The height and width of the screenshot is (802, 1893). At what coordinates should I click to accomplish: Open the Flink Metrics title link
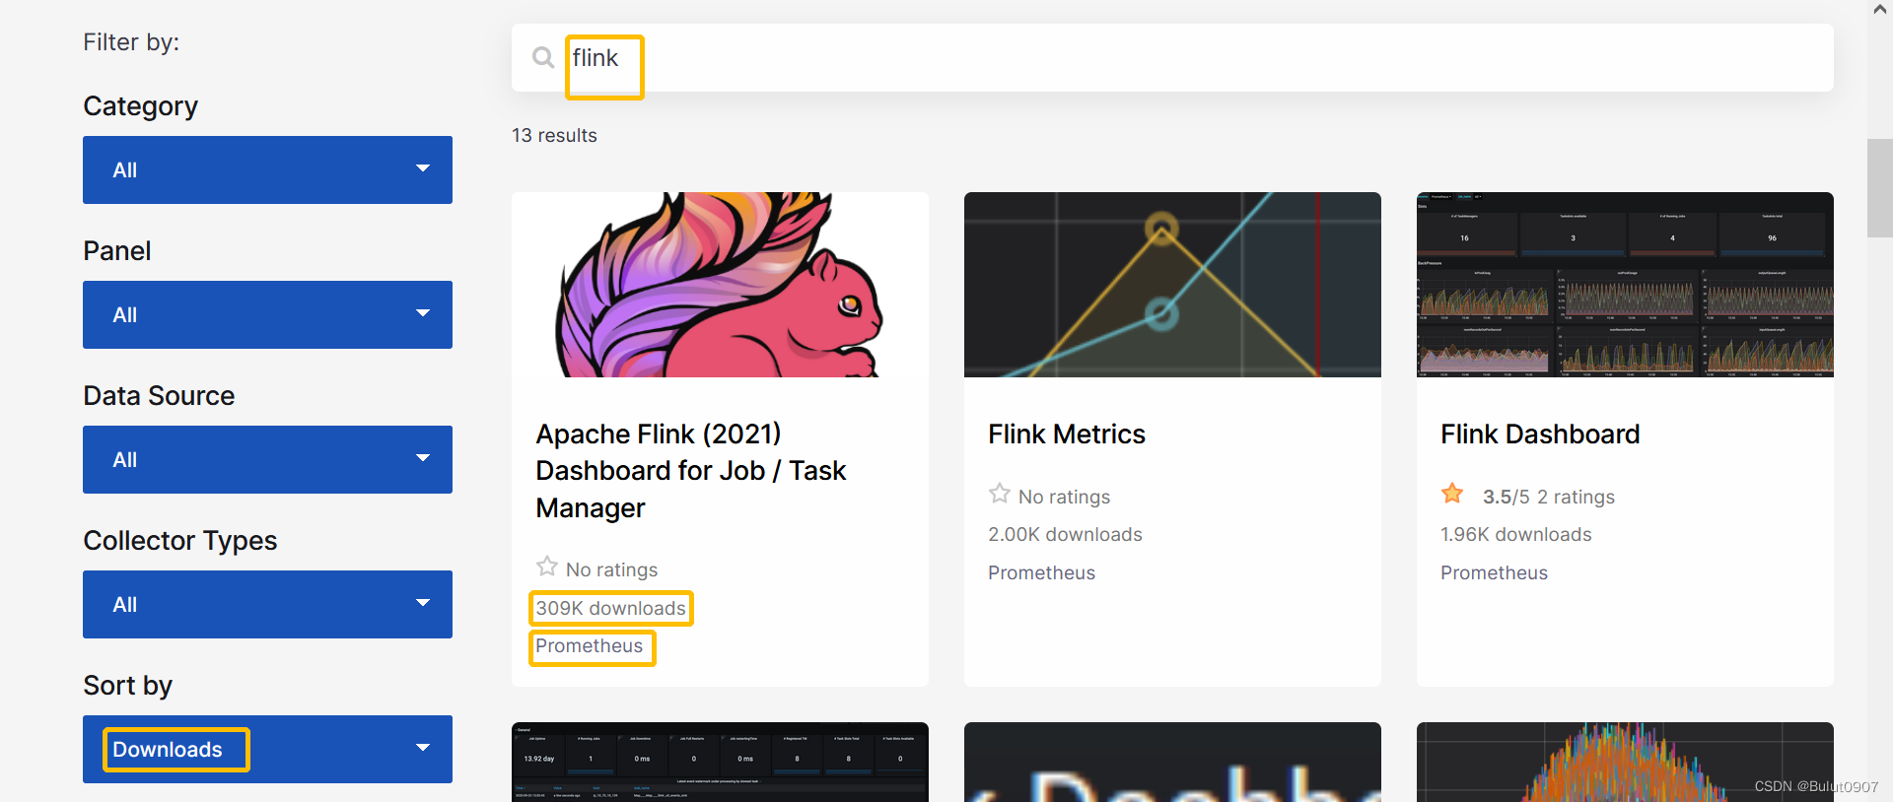1067,434
